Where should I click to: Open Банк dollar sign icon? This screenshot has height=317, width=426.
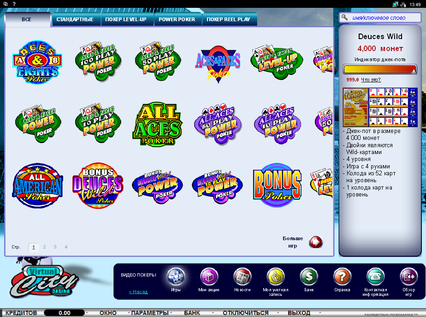coord(309,277)
